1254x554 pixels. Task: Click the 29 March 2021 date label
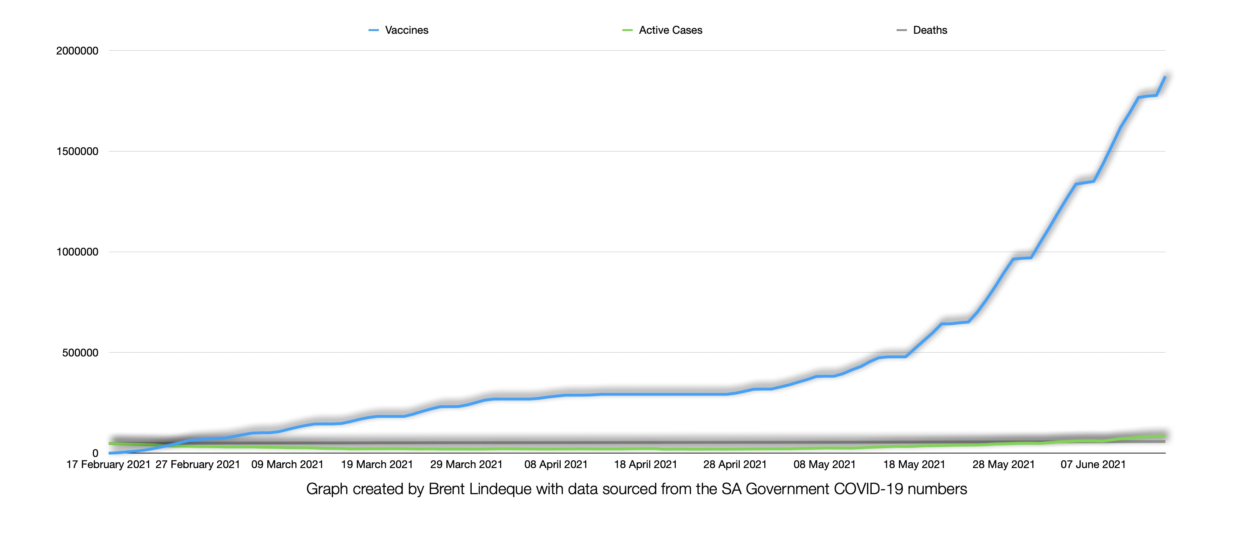tap(466, 465)
